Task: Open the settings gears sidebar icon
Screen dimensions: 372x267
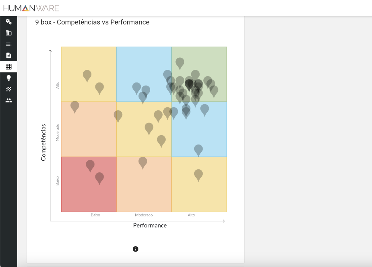Action: (9, 22)
